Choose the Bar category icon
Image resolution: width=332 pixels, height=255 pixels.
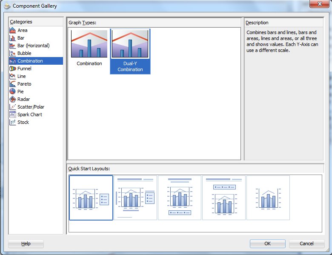[x=13, y=38]
